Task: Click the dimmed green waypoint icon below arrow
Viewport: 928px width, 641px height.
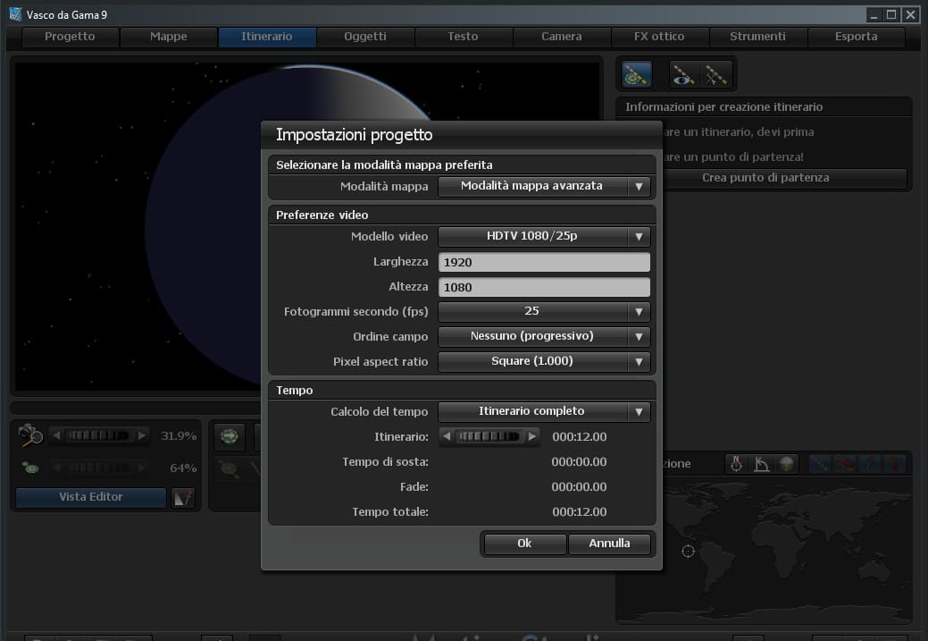Action: coord(229,469)
